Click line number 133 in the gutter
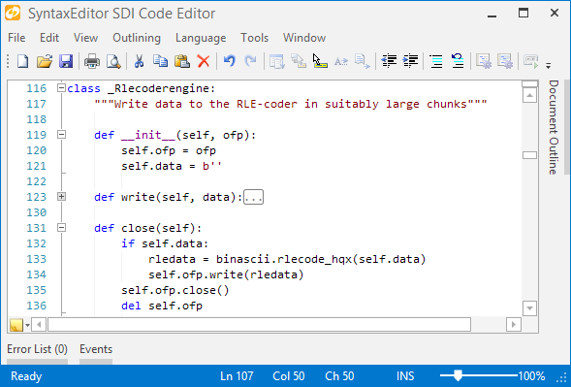 click(x=37, y=259)
